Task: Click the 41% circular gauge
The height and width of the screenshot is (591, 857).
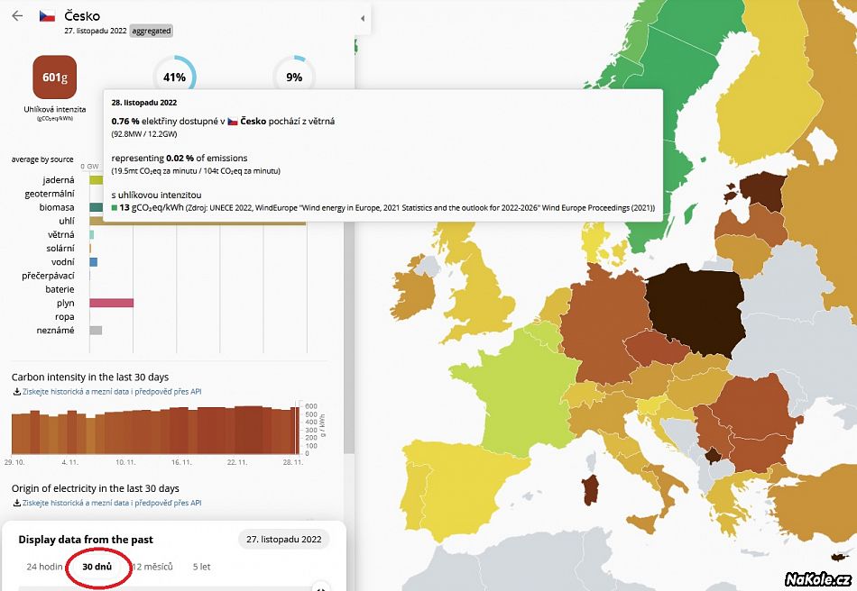Action: pos(174,77)
